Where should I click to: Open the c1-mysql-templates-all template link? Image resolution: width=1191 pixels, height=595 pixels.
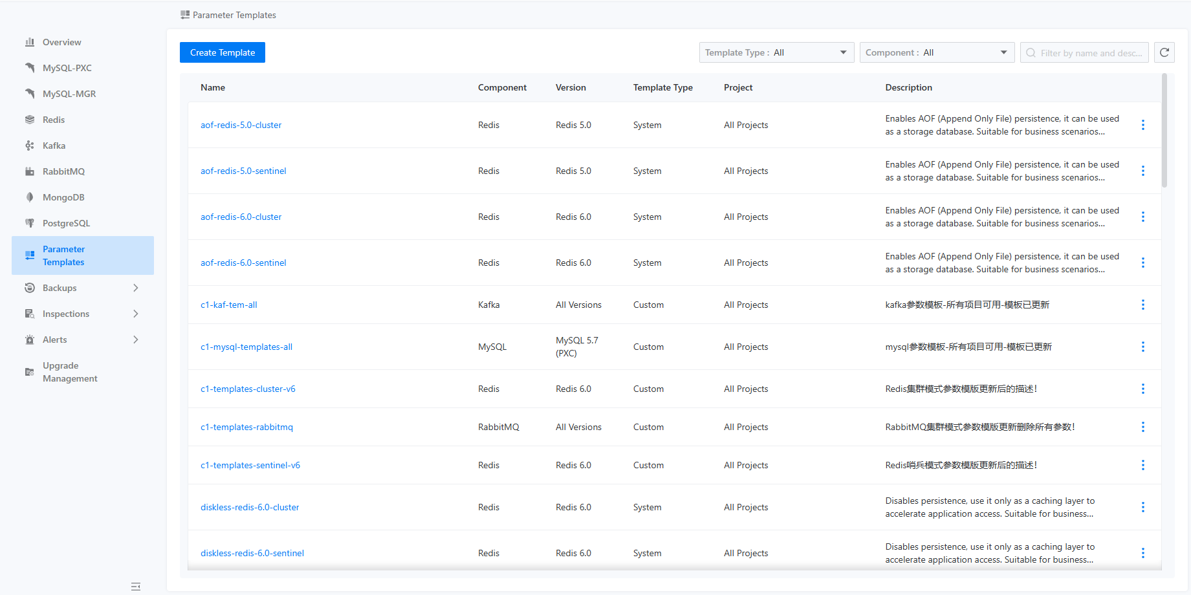(x=246, y=347)
